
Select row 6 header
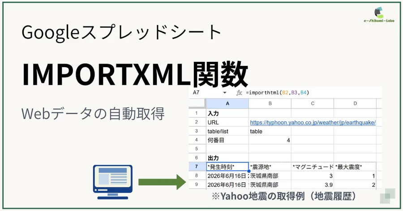click(197, 158)
